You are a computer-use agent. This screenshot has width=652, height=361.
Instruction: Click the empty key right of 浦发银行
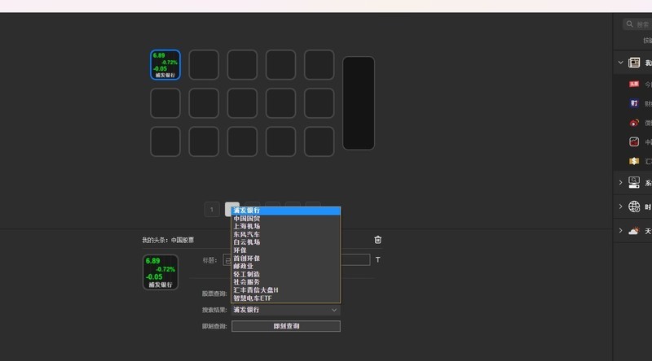point(204,65)
